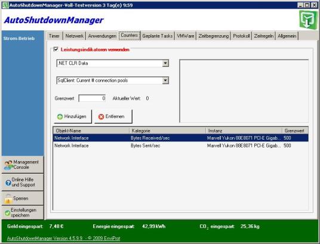Select the Bytes Sent/sec row
Viewport: 320px width, 244px height.
(181, 146)
